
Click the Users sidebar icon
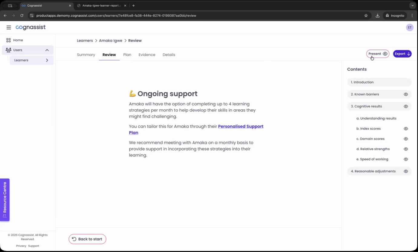[x=8, y=50]
